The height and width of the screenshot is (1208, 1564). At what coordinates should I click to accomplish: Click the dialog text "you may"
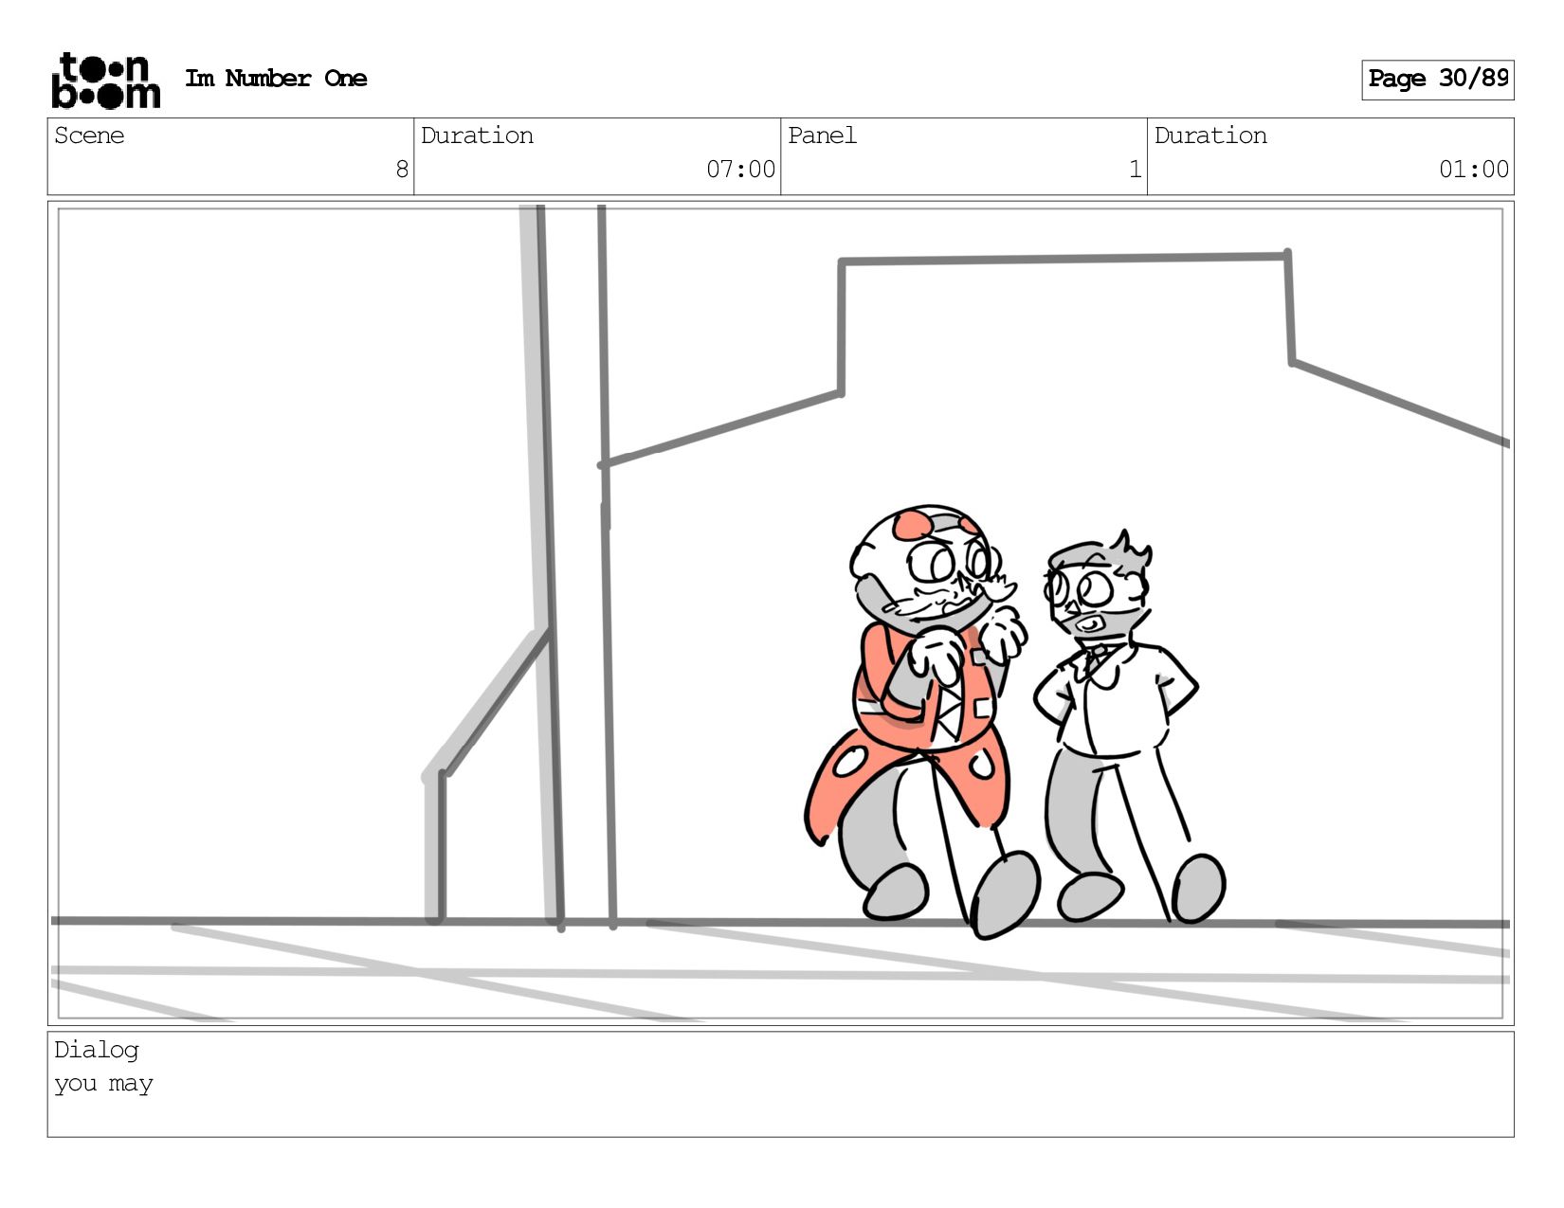103,1084
